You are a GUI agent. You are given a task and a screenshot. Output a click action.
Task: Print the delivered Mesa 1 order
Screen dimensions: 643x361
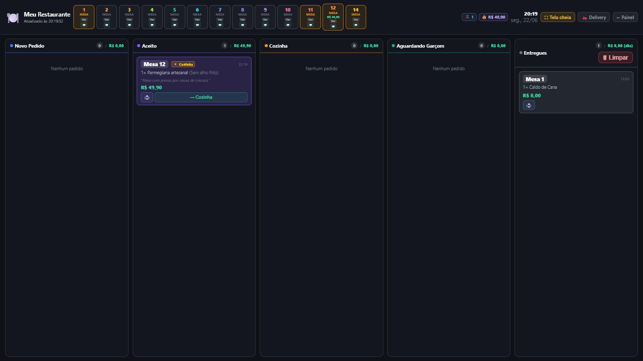pyautogui.click(x=528, y=105)
